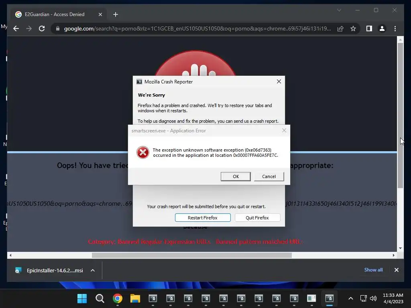Image resolution: width=411 pixels, height=308 pixels.
Task: Open Chrome's three-dot menu
Action: point(395,28)
